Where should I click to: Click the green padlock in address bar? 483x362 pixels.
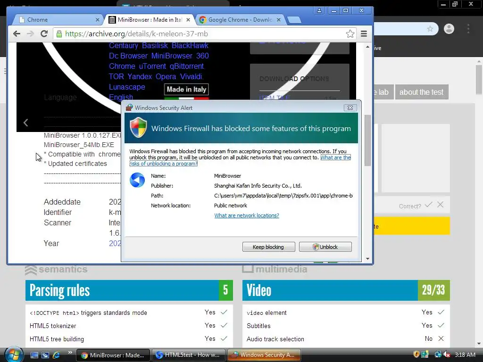[59, 34]
